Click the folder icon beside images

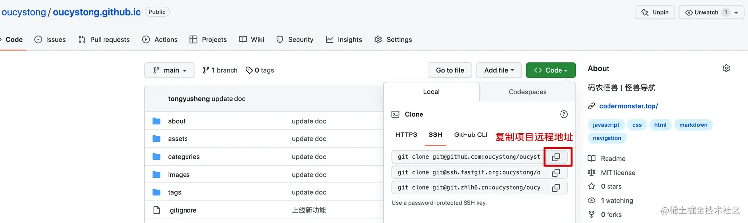pyautogui.click(x=157, y=175)
